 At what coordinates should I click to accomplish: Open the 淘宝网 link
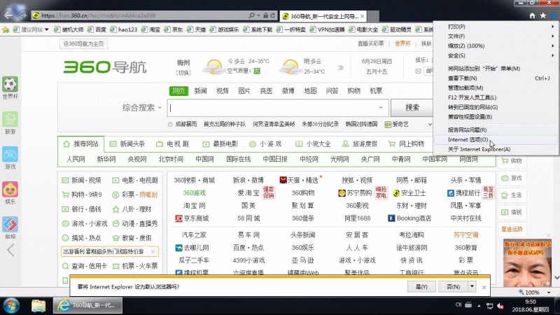tap(195, 206)
